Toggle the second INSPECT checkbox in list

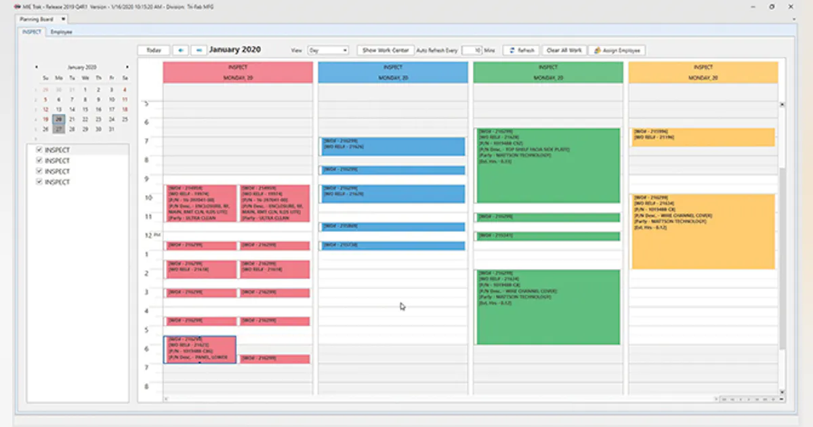pos(39,161)
